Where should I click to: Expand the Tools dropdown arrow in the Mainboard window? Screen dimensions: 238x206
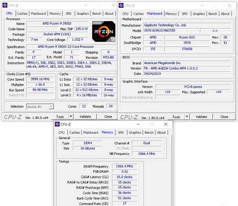click(187, 117)
